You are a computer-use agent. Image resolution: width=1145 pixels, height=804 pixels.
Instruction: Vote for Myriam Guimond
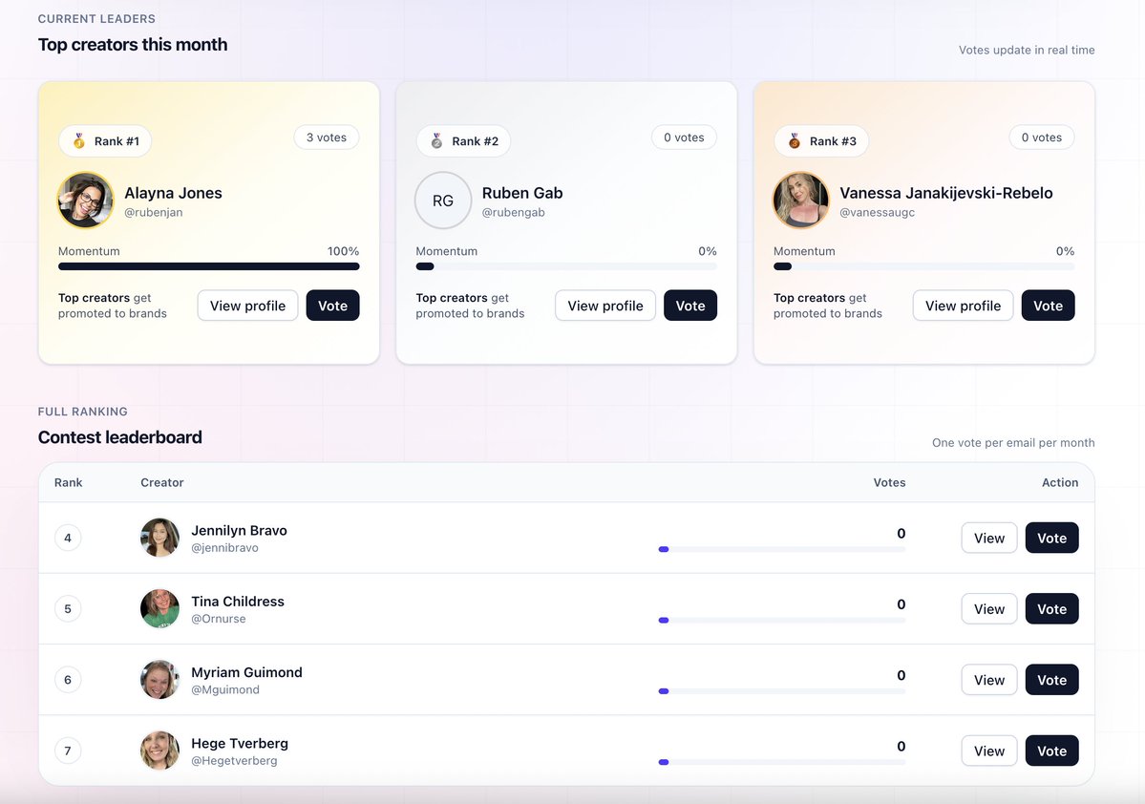[1052, 679]
